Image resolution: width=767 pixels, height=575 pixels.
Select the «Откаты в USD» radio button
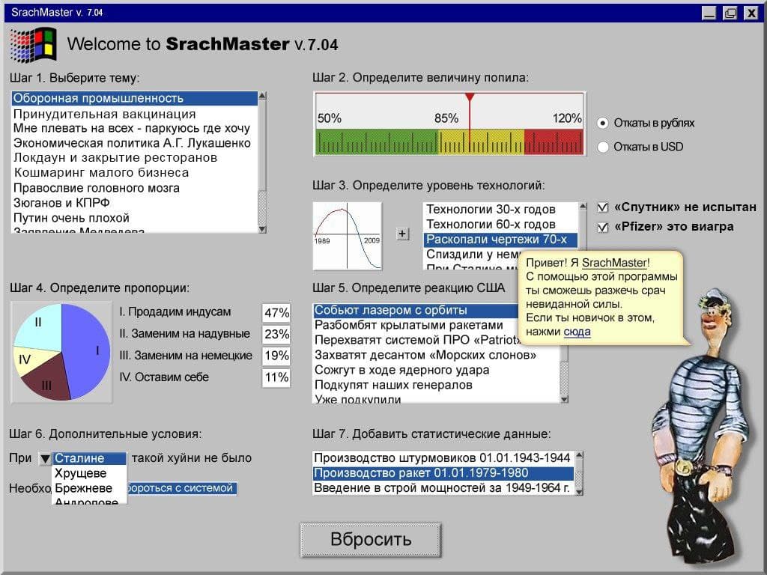click(603, 147)
